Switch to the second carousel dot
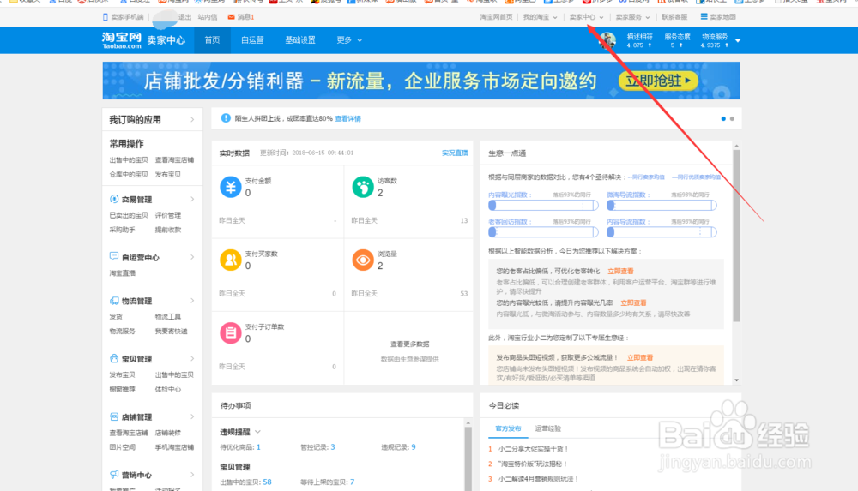Image resolution: width=858 pixels, height=491 pixels. point(732,118)
